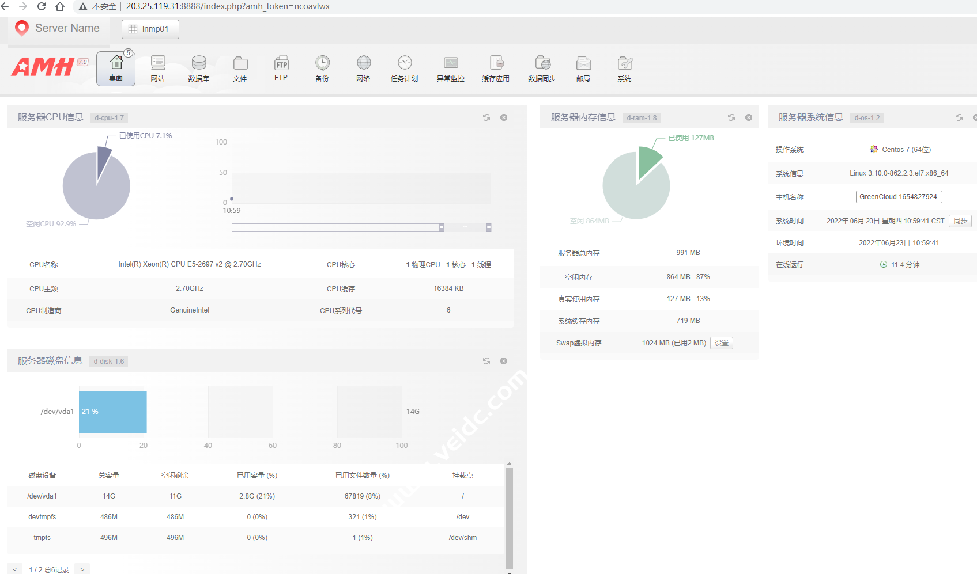Switch to the 桌面 desktop tab
This screenshot has height=574, width=977.
coord(116,68)
